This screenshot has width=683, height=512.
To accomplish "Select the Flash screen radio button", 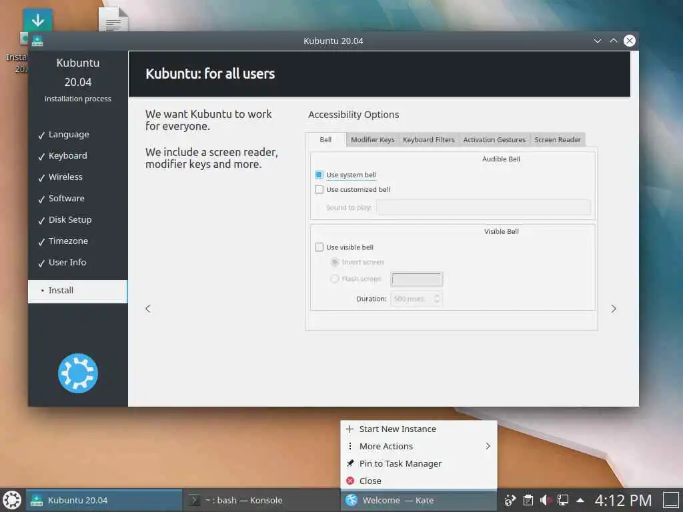I will (335, 279).
